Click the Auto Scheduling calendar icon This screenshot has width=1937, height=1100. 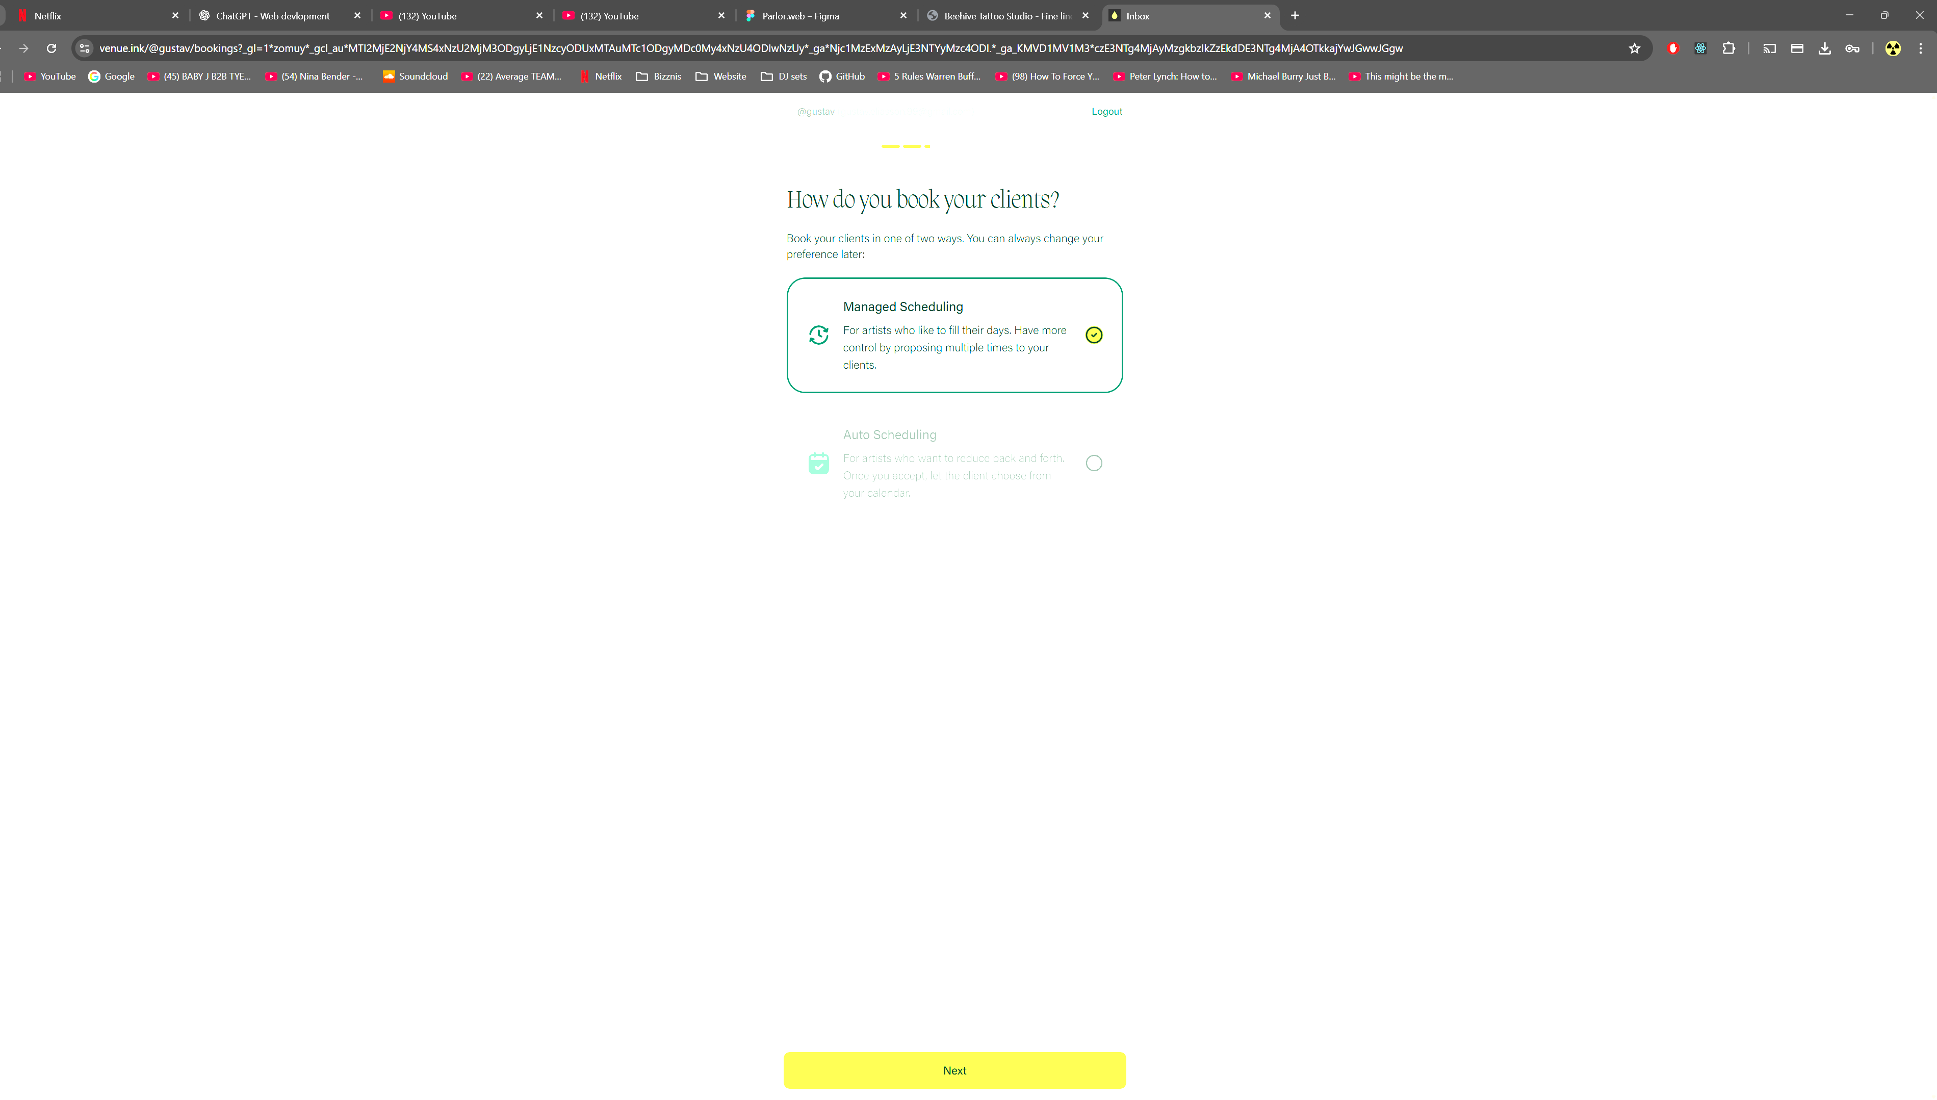coord(819,463)
